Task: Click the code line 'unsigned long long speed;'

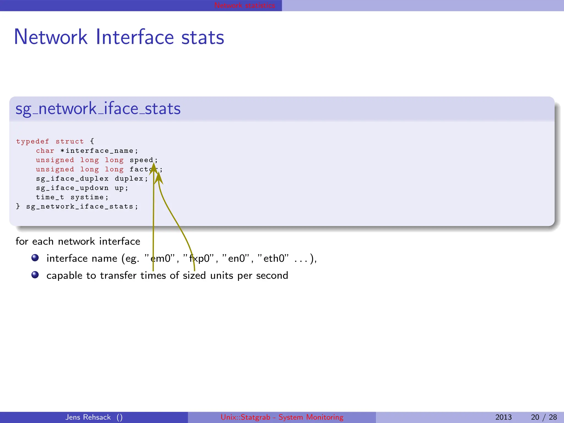Action: (x=97, y=160)
